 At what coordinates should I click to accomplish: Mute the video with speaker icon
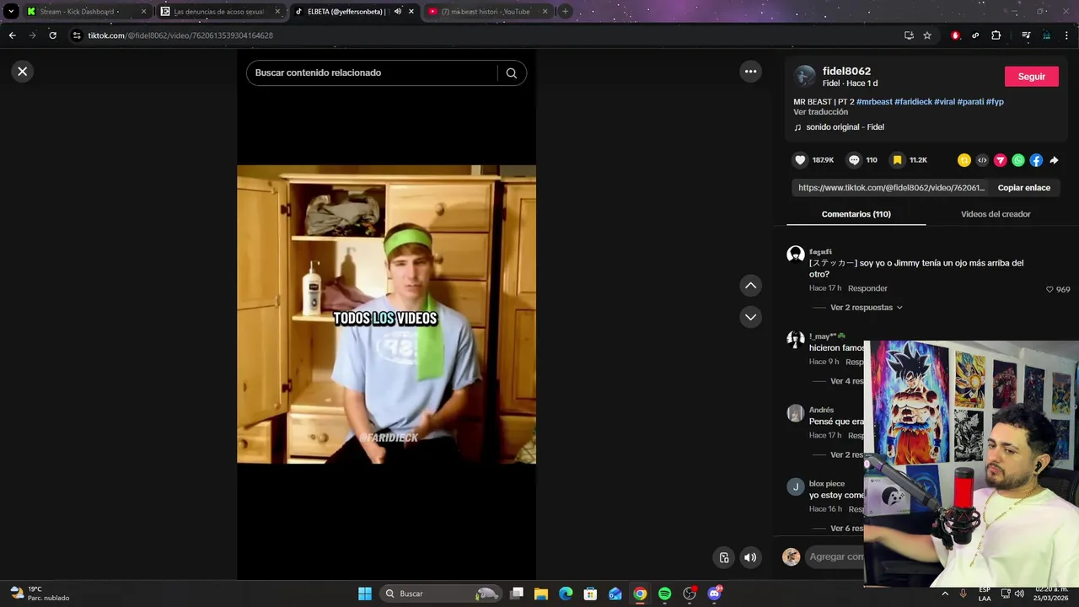coord(750,557)
